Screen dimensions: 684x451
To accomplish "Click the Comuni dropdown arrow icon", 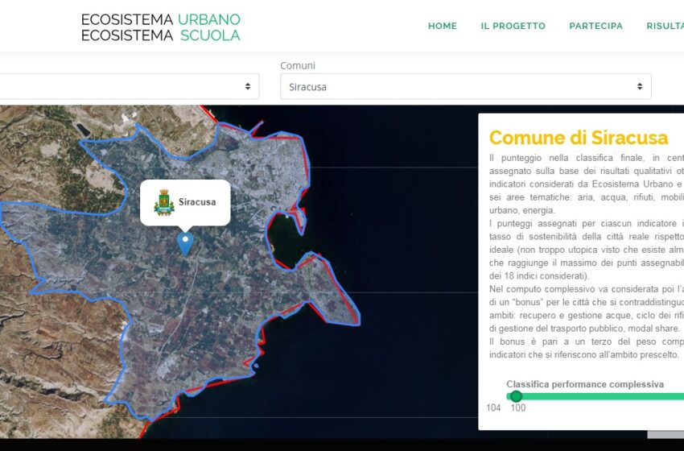I will 640,86.
